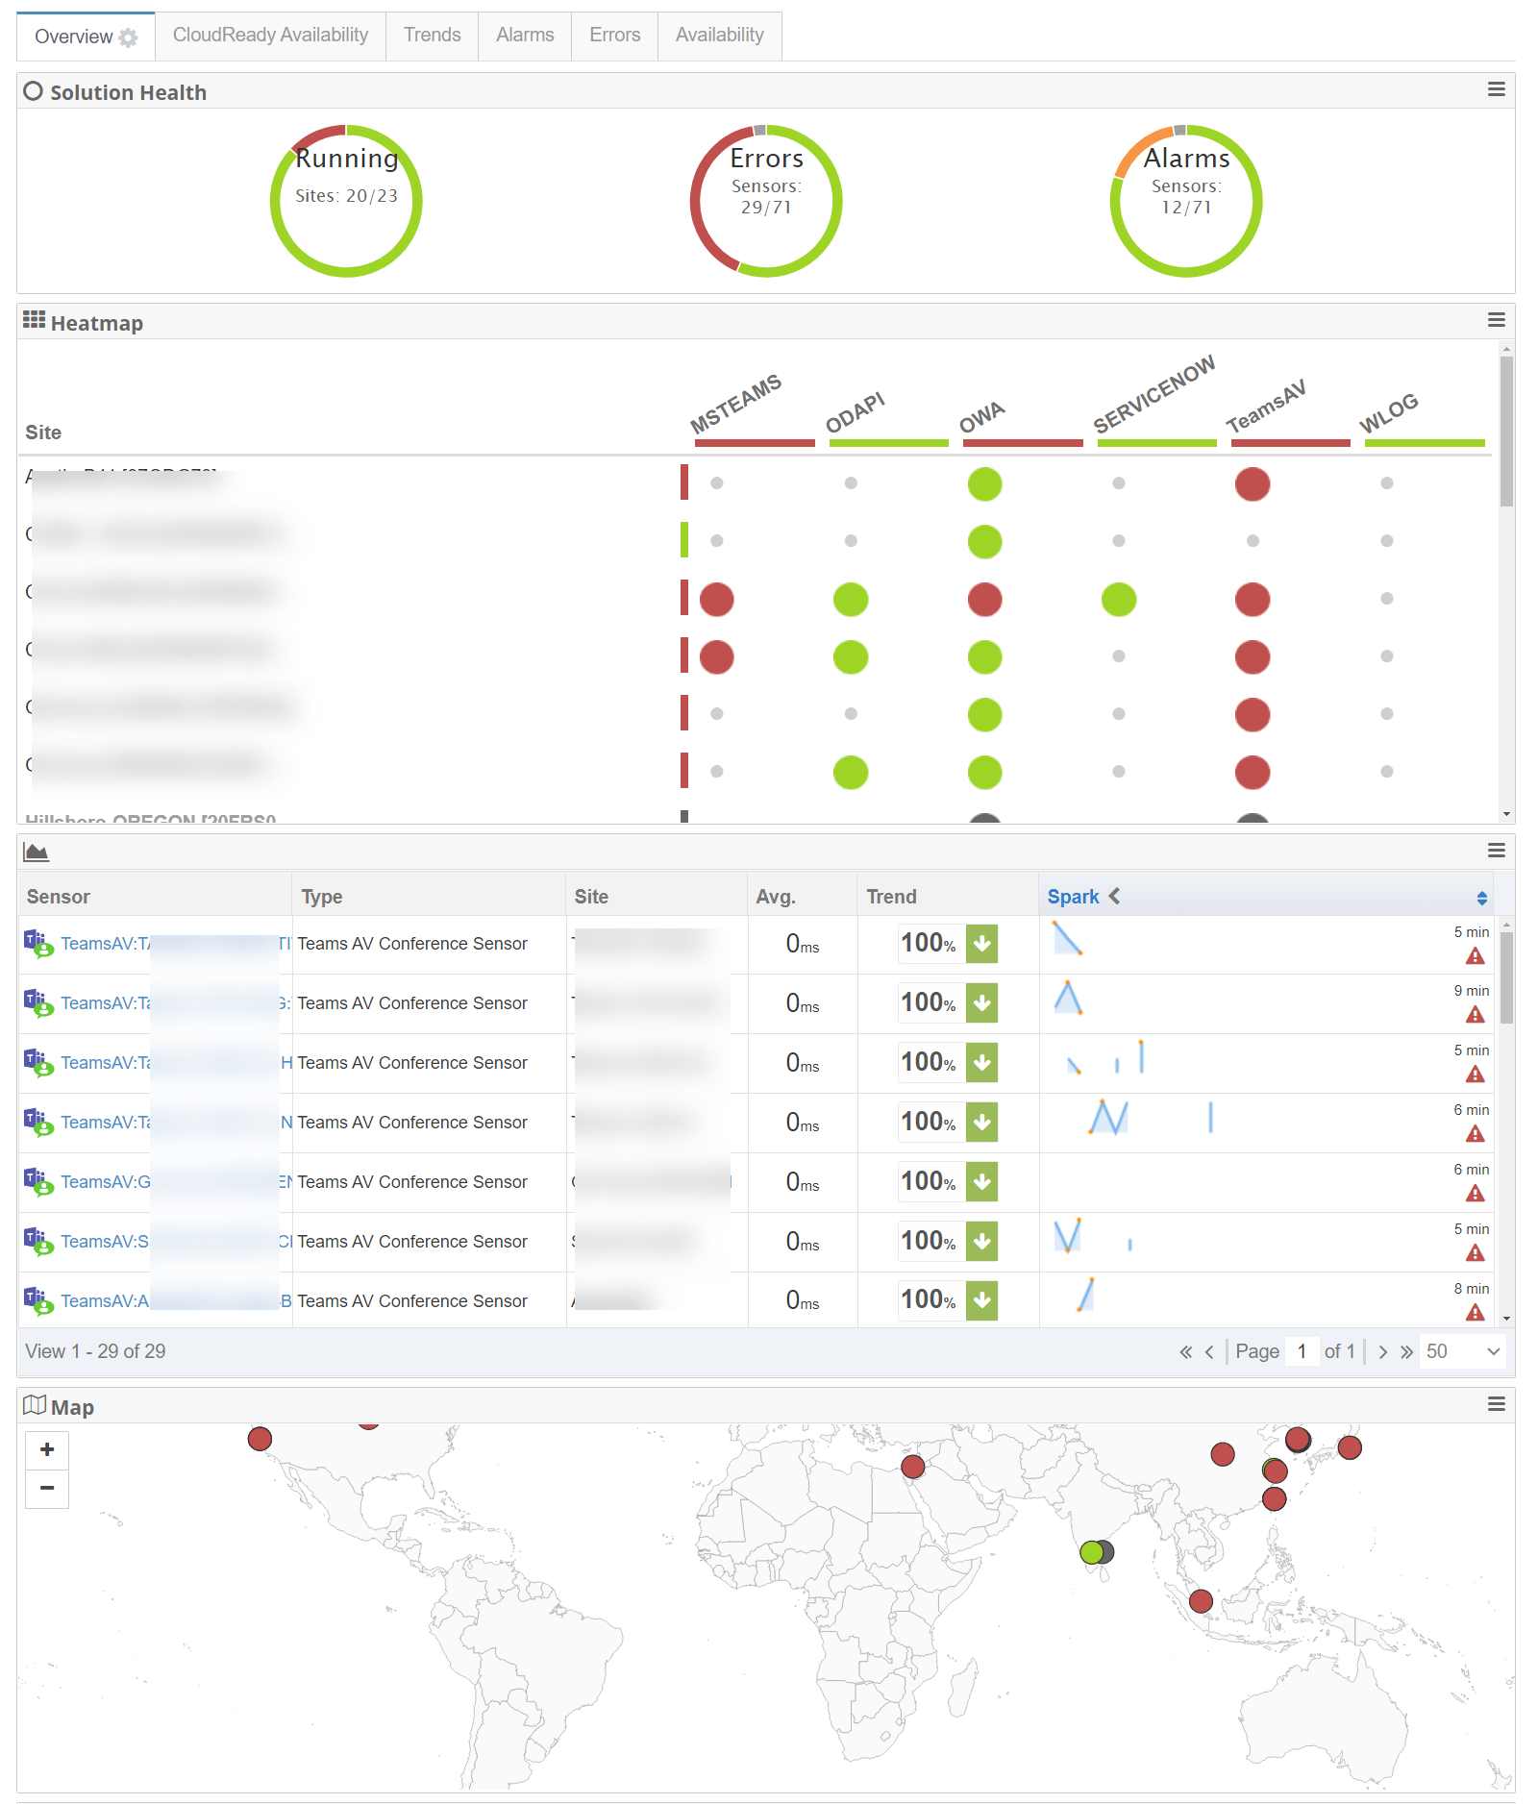This screenshot has height=1804, width=1538.
Task: Click the Heatmap grid icon
Action: tap(35, 320)
